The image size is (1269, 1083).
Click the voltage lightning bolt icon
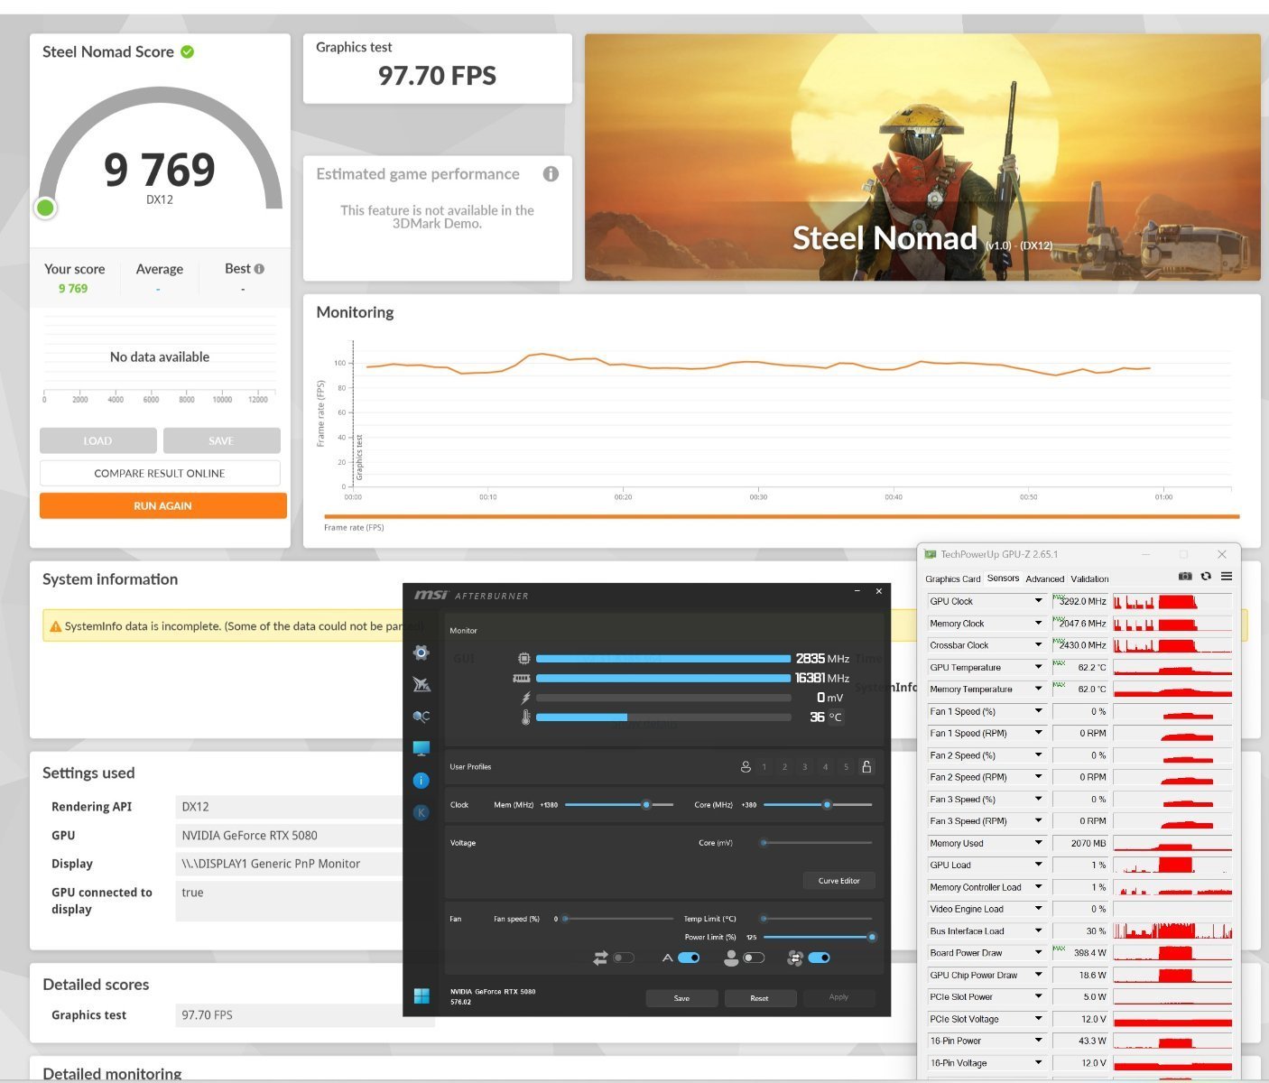pos(525,698)
